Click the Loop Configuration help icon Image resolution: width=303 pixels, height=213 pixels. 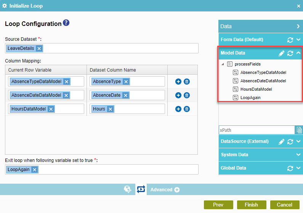[66, 23]
